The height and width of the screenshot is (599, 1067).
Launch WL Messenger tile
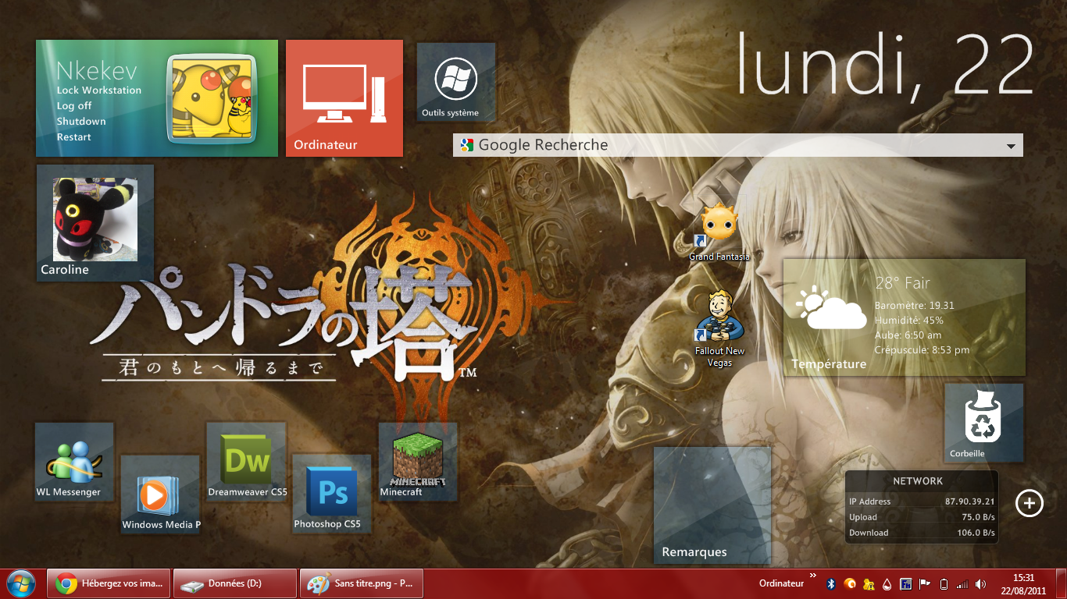[74, 462]
